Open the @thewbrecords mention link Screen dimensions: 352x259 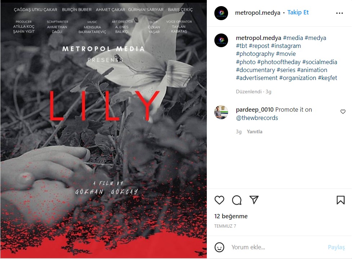click(257, 118)
